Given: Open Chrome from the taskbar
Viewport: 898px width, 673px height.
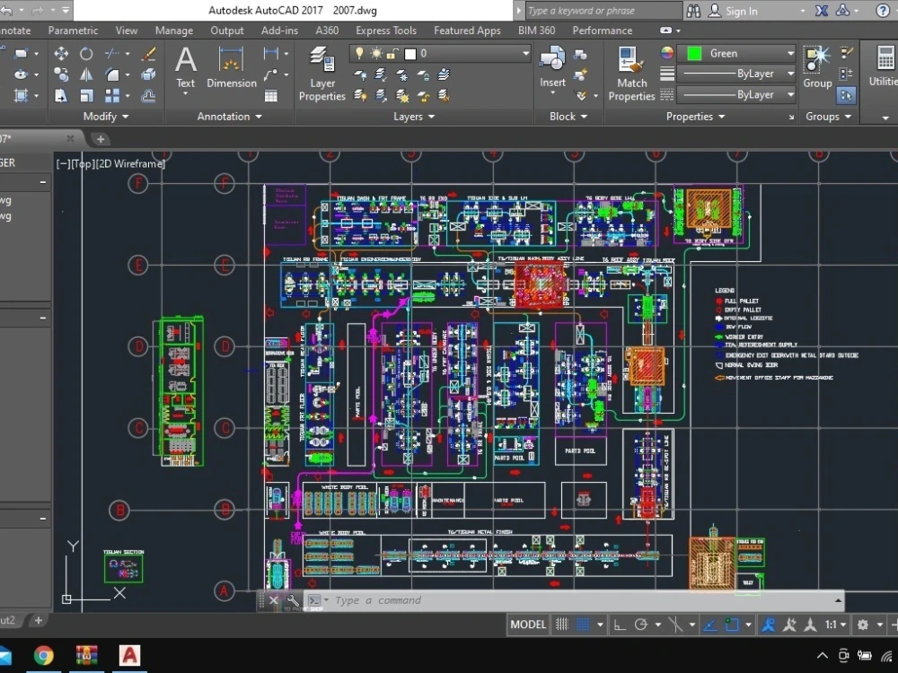Looking at the screenshot, I should [x=43, y=655].
